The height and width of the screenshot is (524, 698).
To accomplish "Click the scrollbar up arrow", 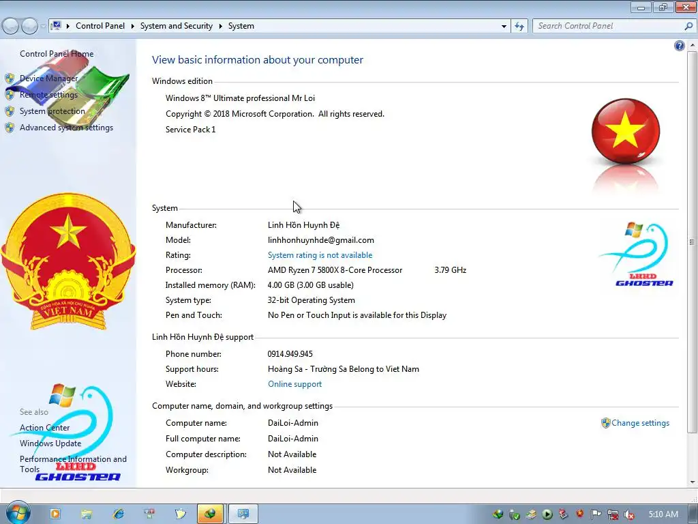I will (692, 45).
